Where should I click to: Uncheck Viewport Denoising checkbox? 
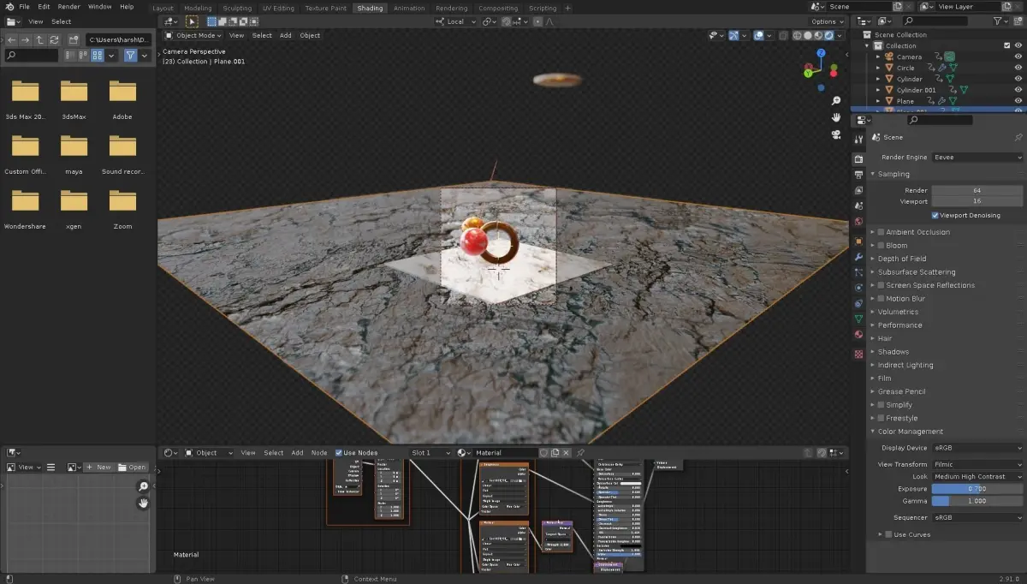pyautogui.click(x=935, y=215)
